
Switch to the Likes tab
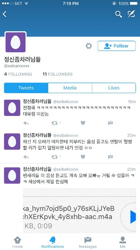(x=114, y=88)
